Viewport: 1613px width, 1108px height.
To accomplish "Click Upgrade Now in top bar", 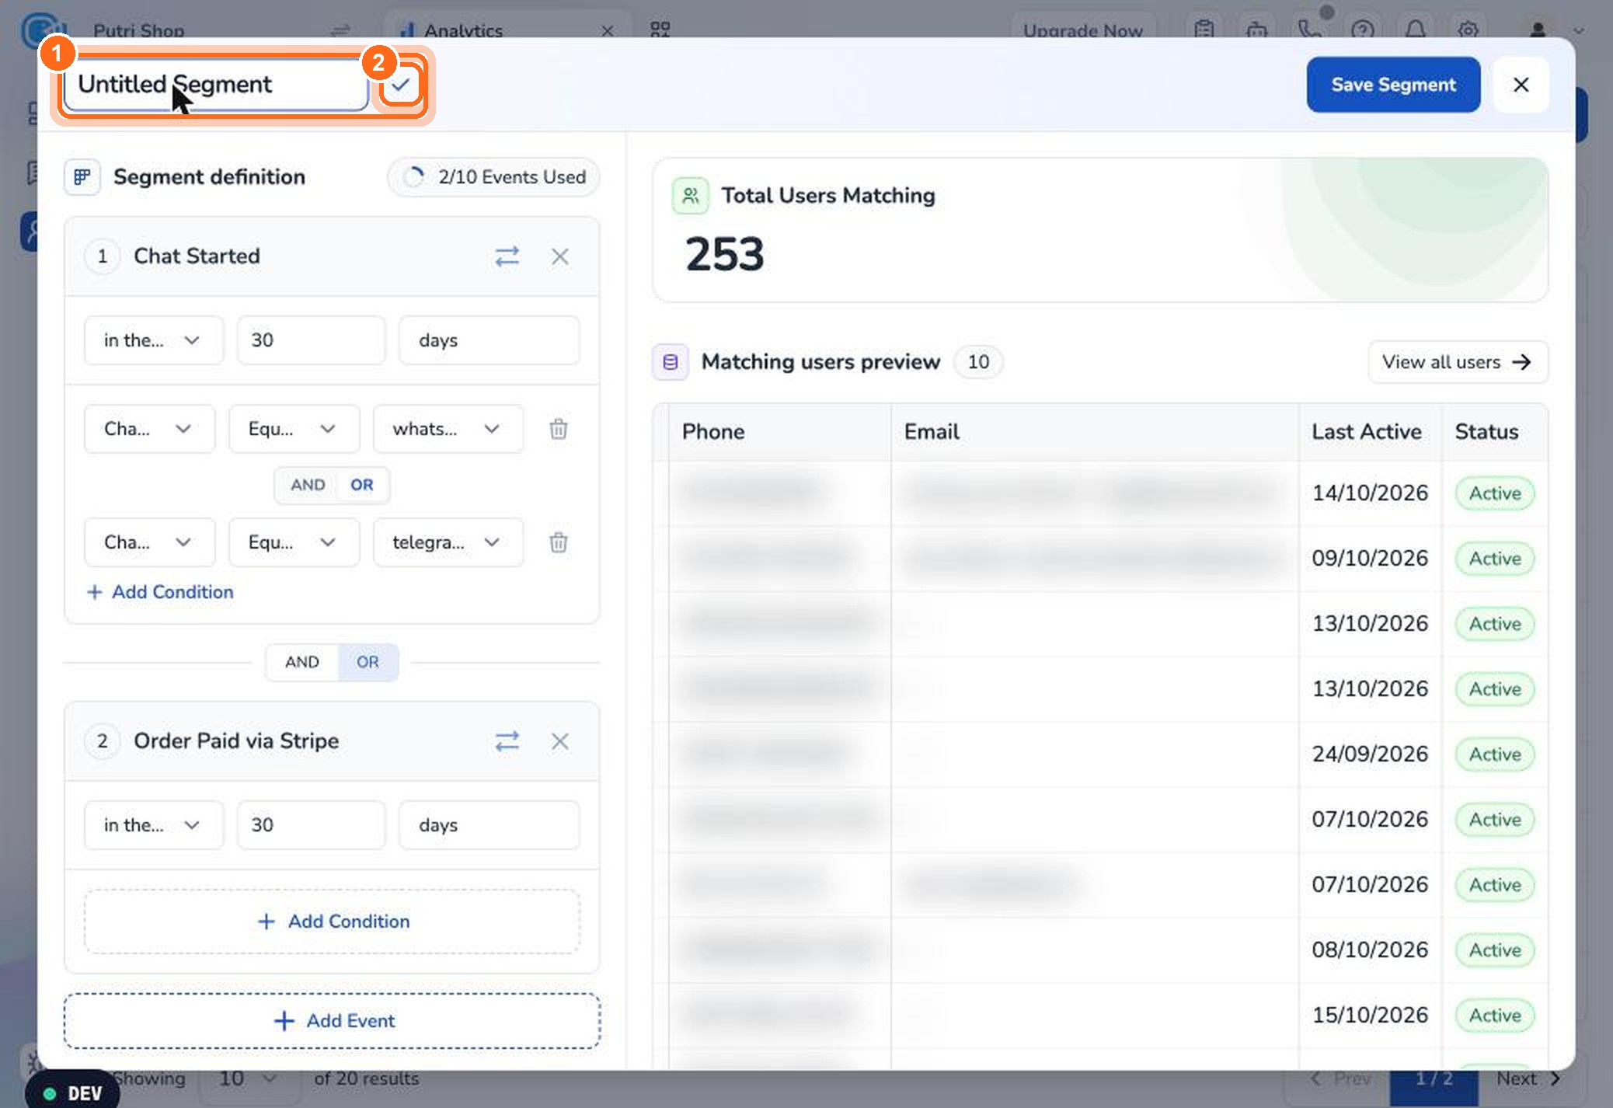I will coord(1082,30).
